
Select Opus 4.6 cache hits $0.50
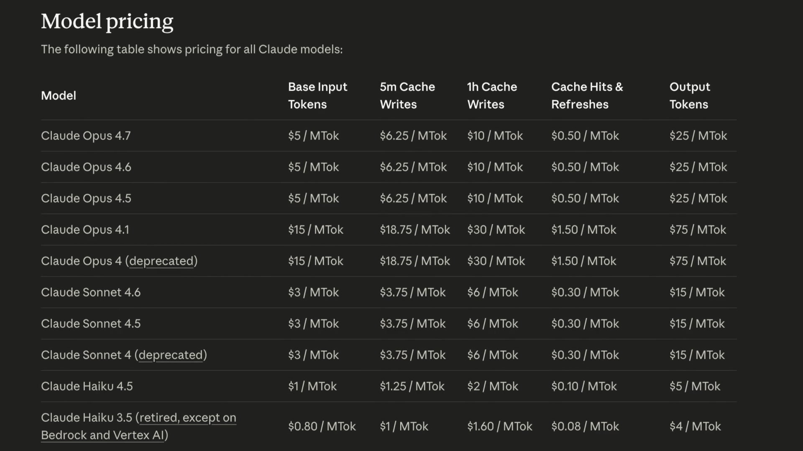(585, 167)
